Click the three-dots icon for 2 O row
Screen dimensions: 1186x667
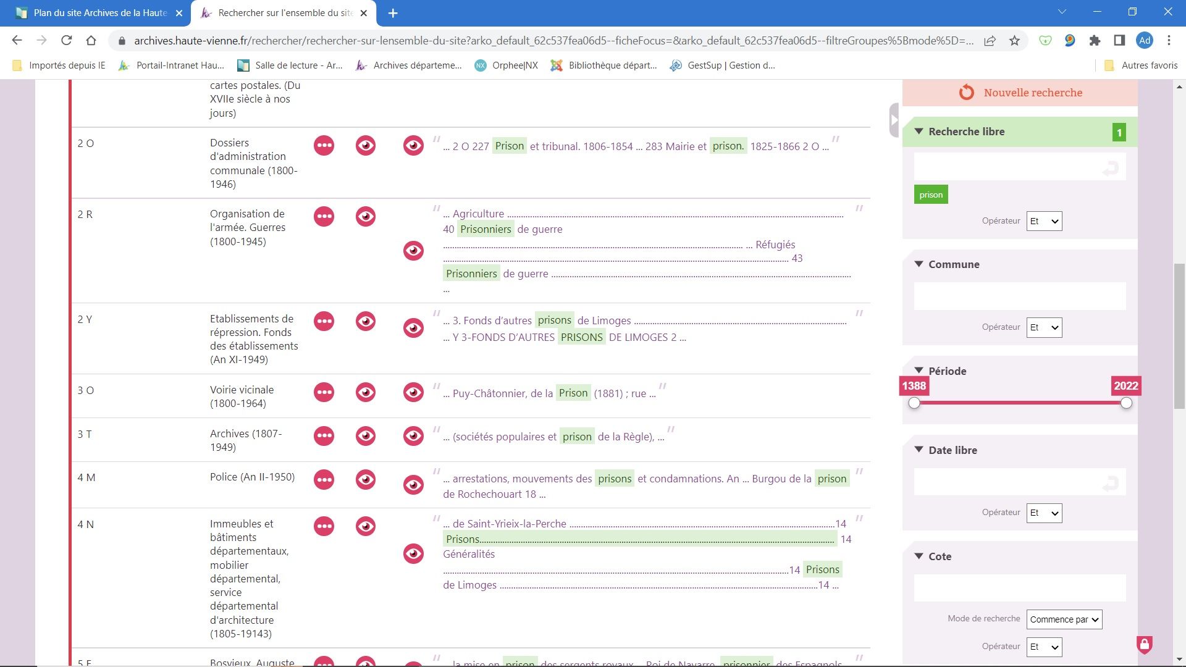click(x=324, y=146)
